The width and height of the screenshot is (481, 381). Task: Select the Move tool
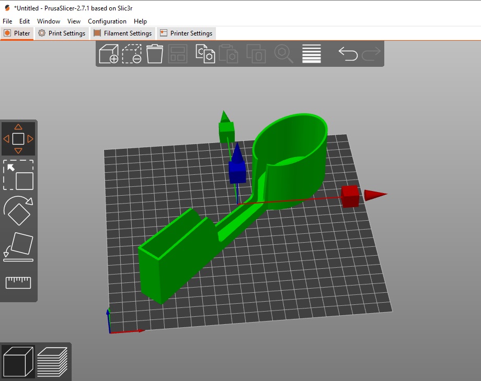tap(18, 139)
